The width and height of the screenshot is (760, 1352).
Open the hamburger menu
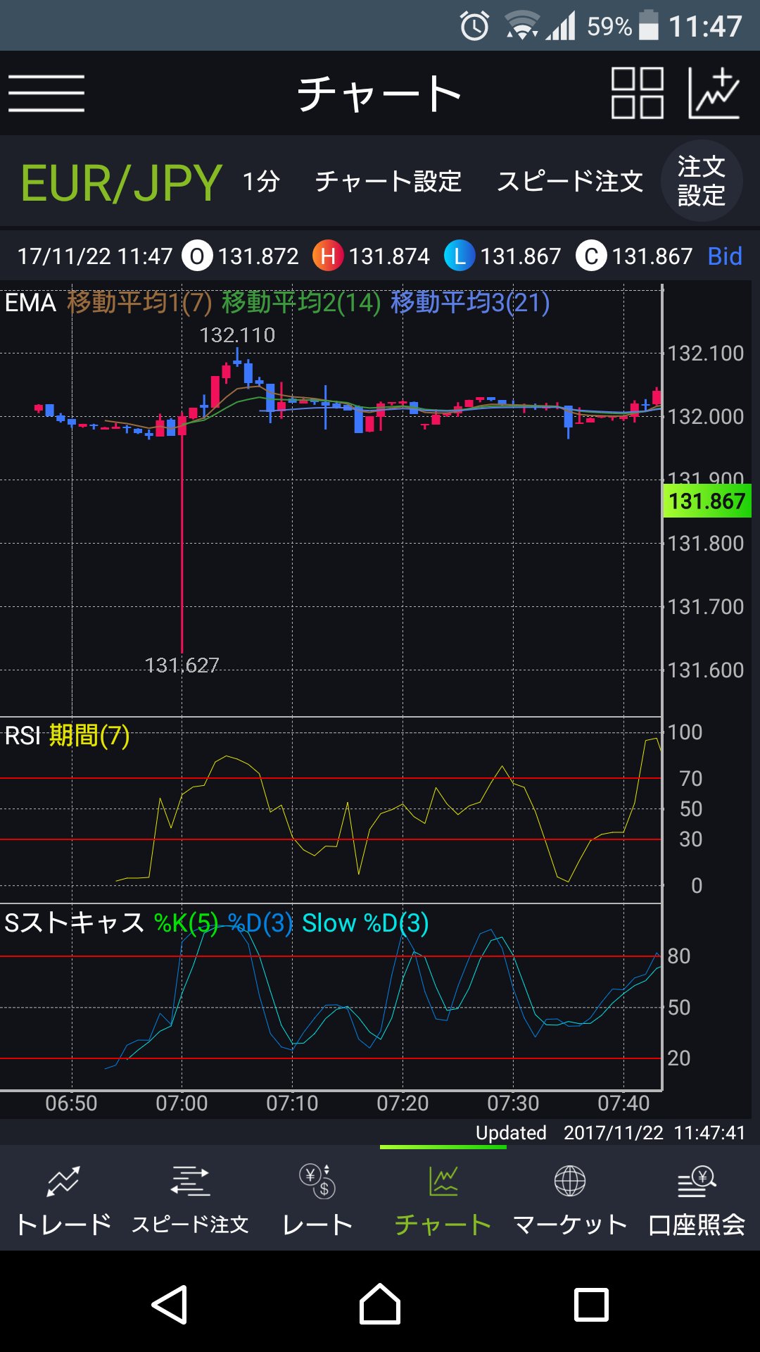click(46, 93)
